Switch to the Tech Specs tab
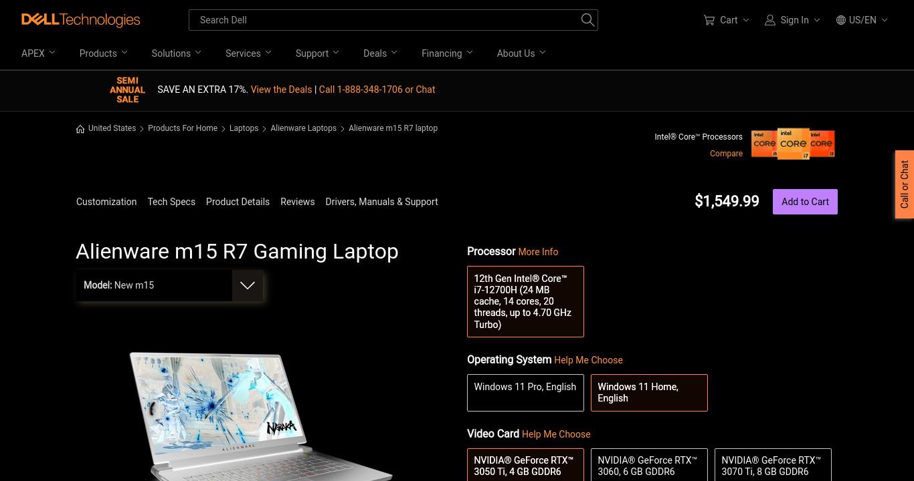Viewport: 914px width, 481px height. (x=171, y=202)
